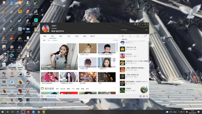Click the main content vertical scrollbar
The width and height of the screenshot is (202, 114).
(117, 47)
